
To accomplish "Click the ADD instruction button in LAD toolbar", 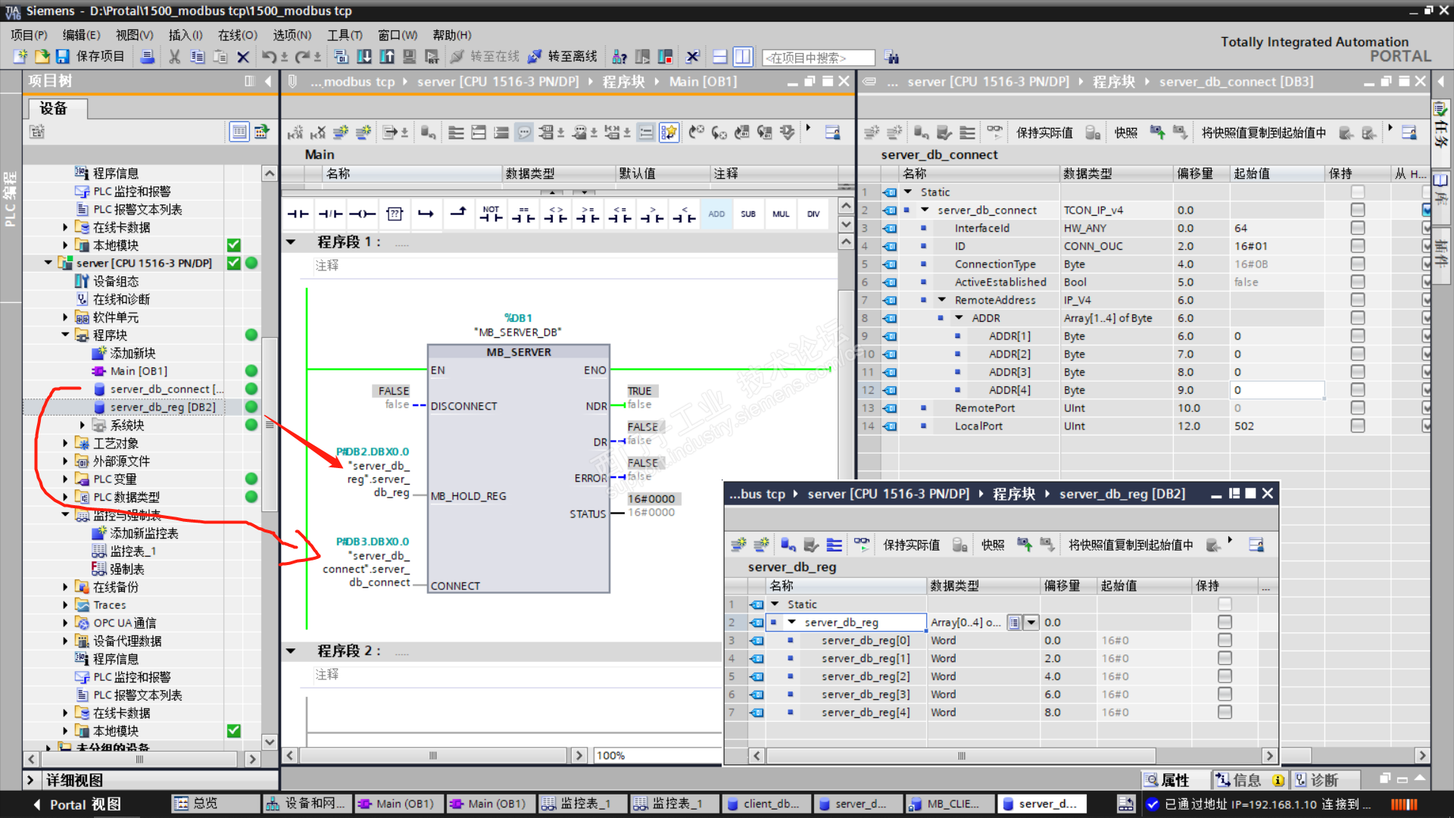I will (716, 214).
